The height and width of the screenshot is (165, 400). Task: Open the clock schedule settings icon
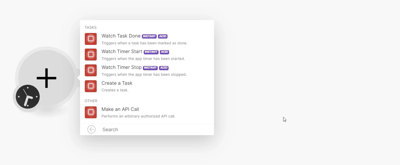[28, 97]
